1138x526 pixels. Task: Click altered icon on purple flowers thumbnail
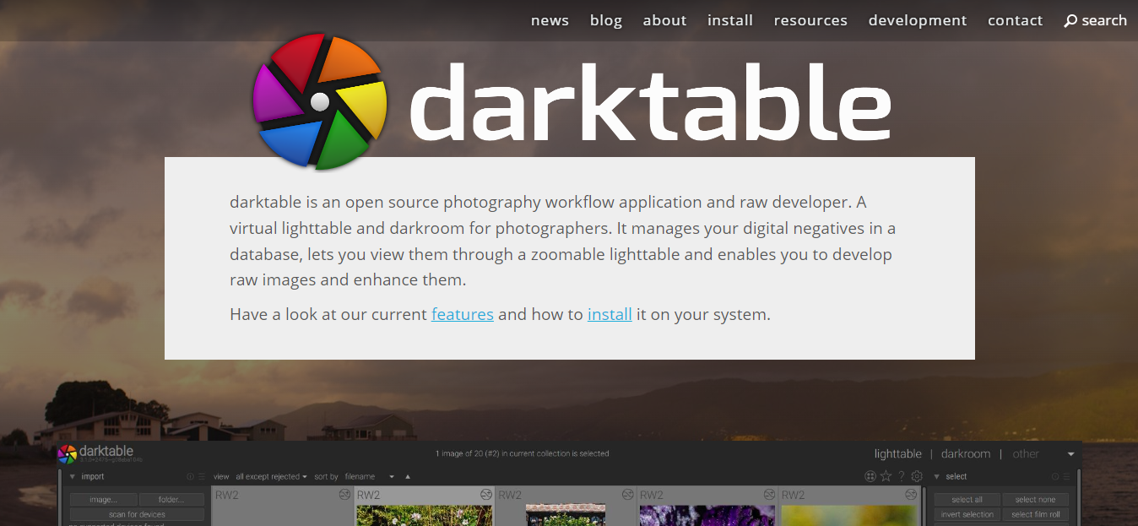tap(769, 494)
